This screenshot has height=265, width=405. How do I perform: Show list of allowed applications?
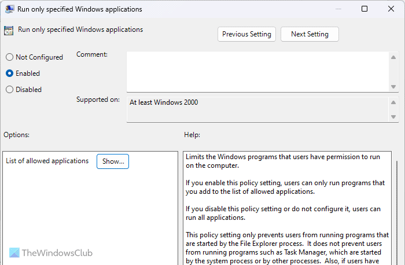[x=113, y=161]
